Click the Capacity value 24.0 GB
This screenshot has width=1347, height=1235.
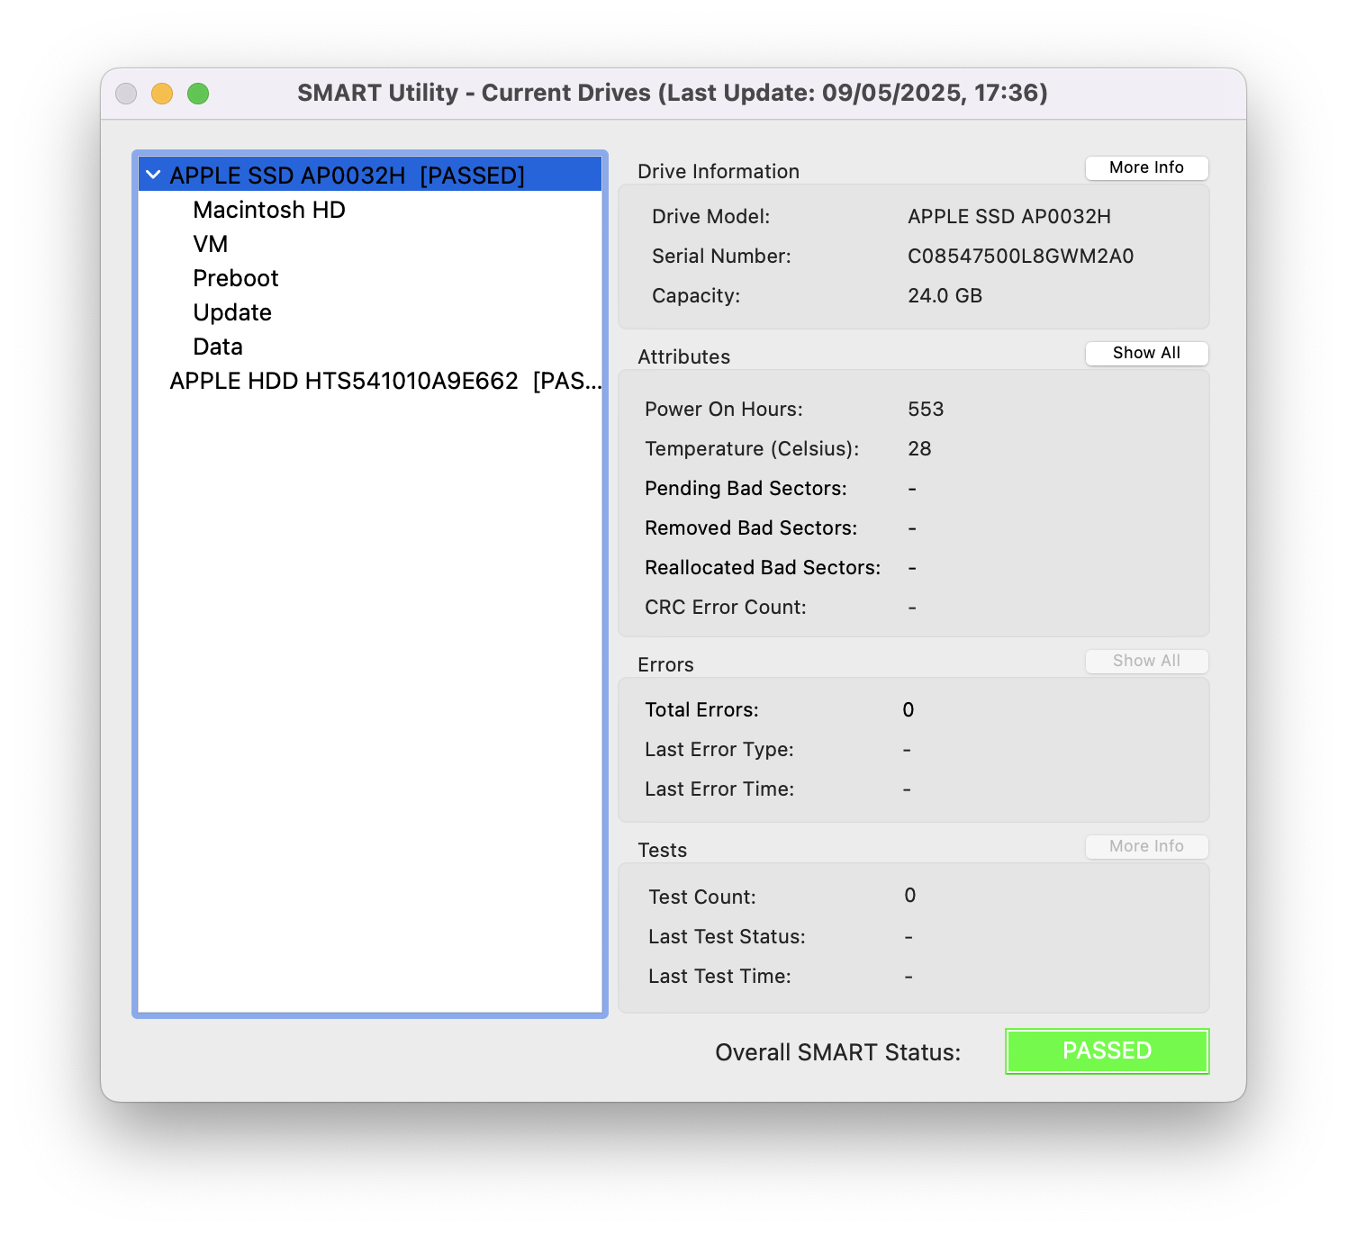click(x=945, y=296)
